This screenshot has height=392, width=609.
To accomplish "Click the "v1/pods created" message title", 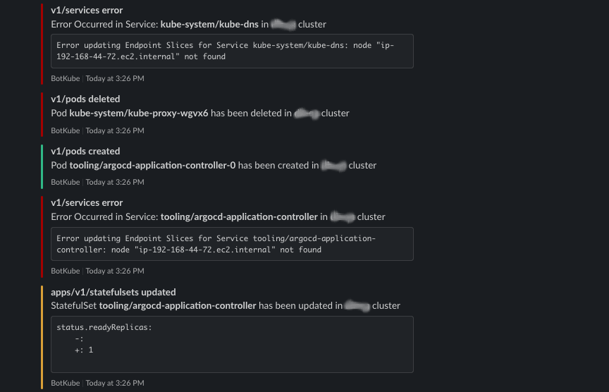I will tap(85, 151).
